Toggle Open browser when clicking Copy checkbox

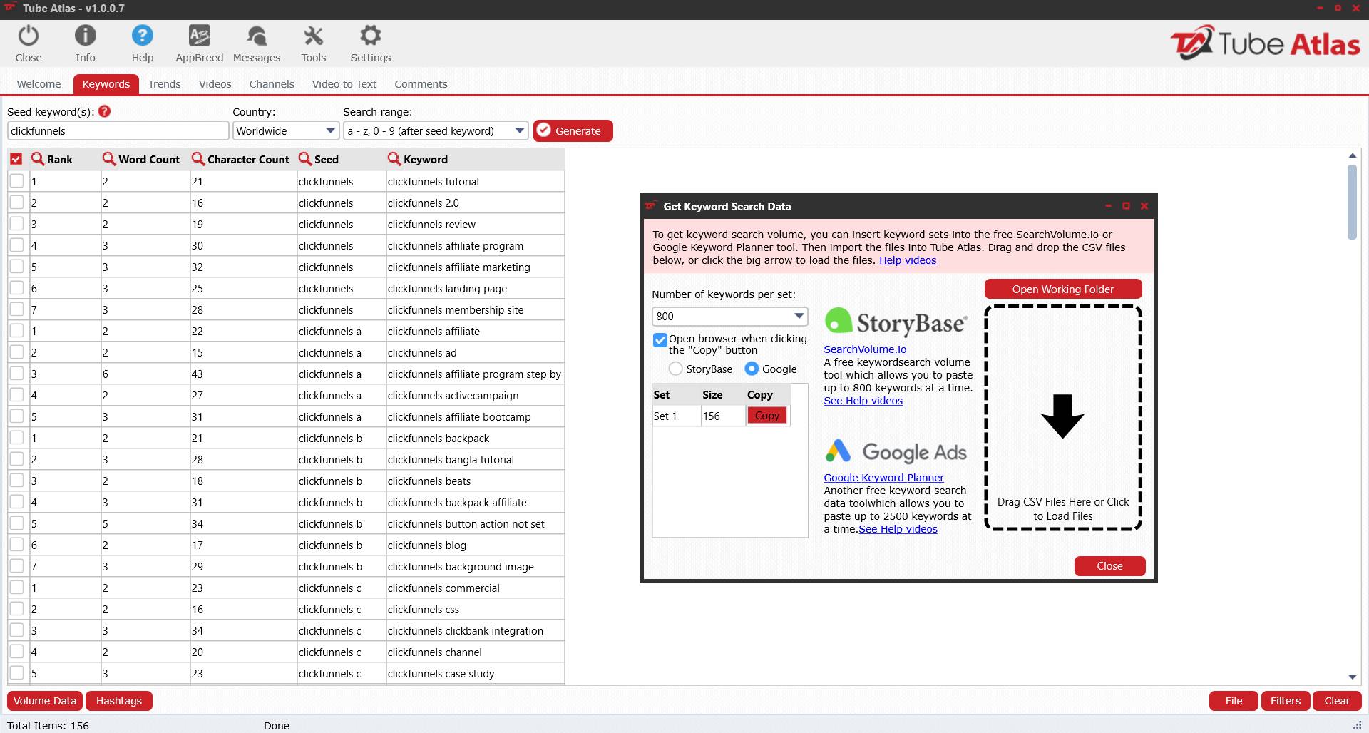[660, 340]
